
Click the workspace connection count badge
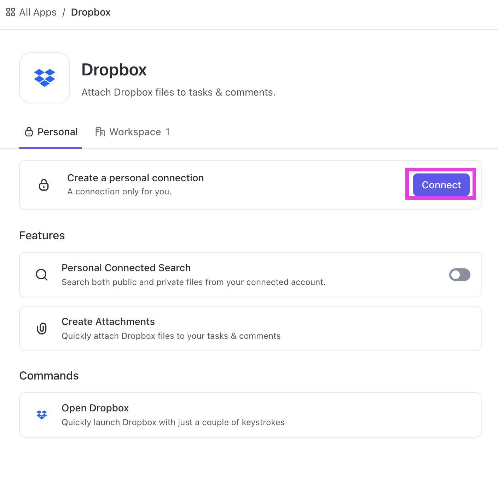pyautogui.click(x=168, y=132)
